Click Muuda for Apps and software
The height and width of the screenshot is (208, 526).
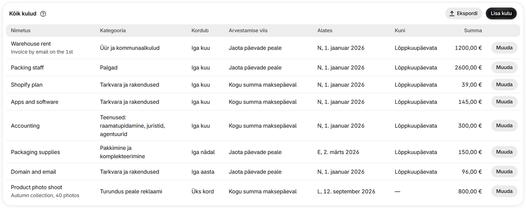tap(504, 102)
